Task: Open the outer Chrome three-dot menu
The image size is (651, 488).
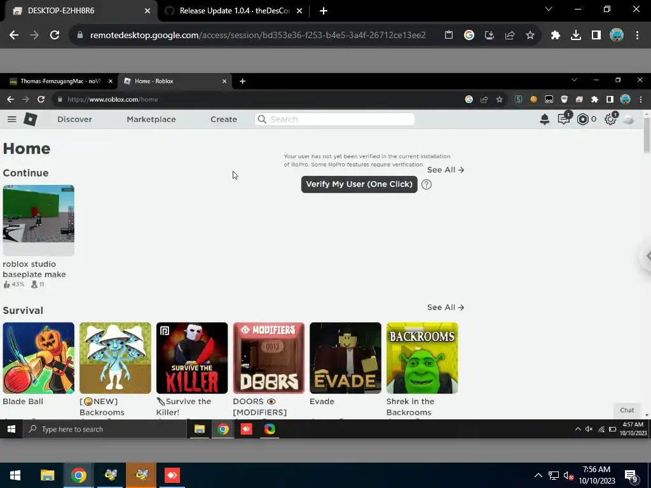Action: tap(637, 36)
